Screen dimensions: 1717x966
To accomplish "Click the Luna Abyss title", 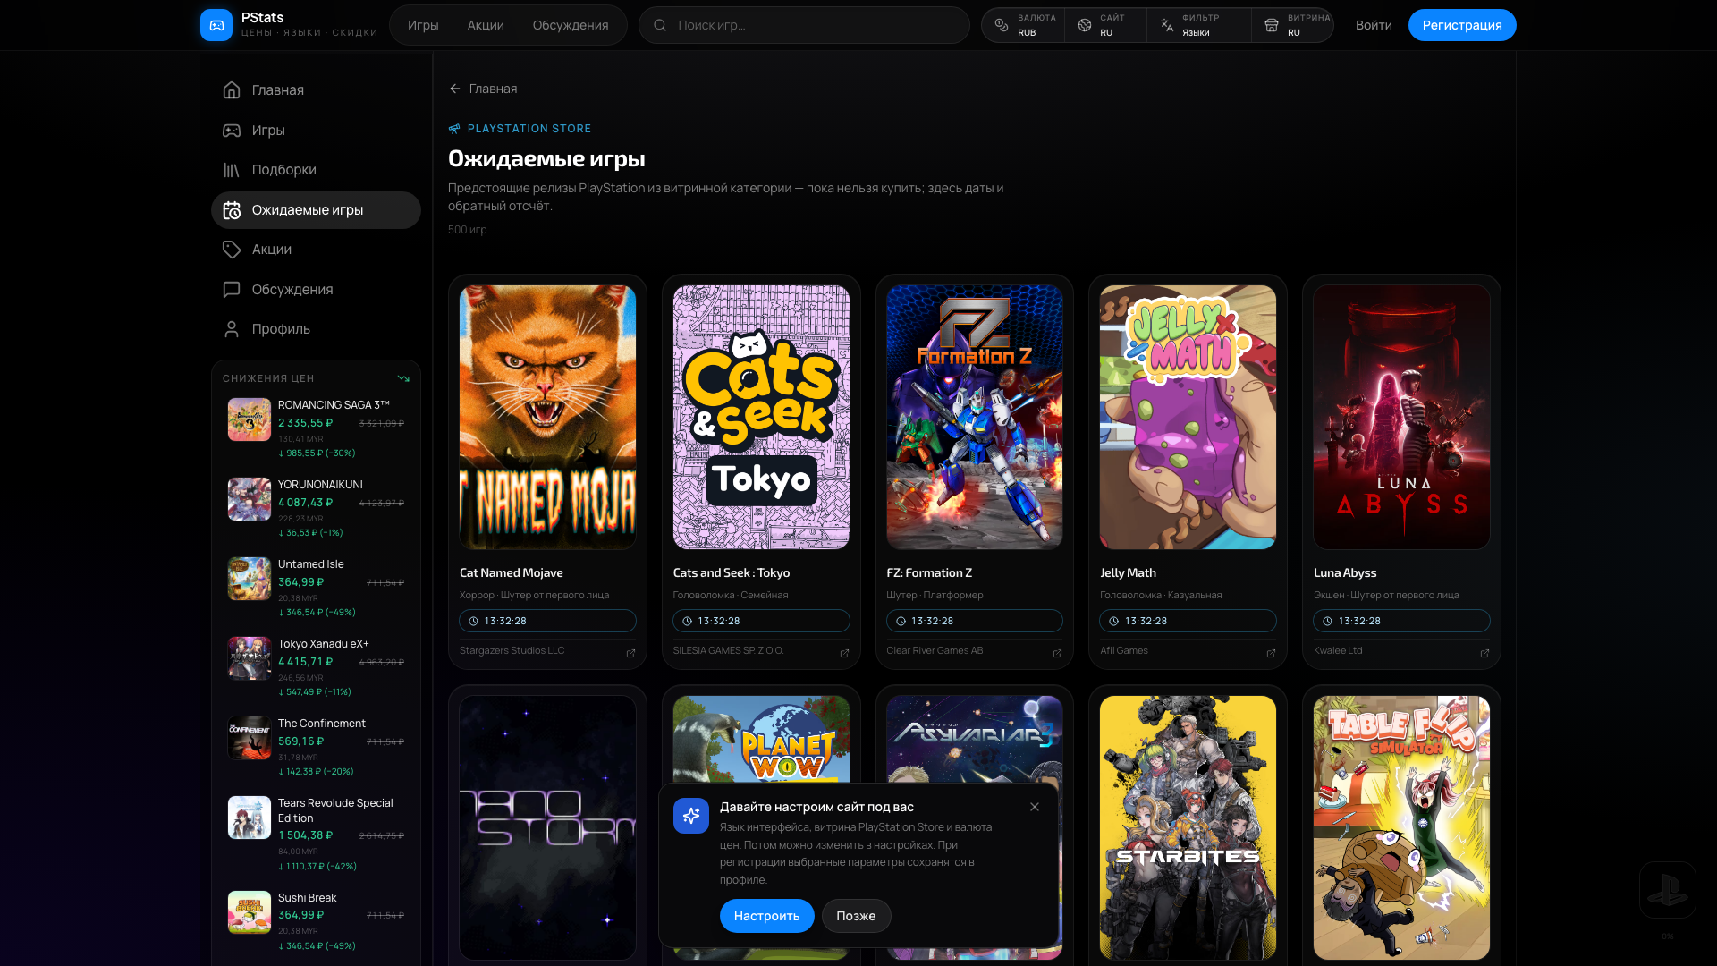I will click(1345, 572).
